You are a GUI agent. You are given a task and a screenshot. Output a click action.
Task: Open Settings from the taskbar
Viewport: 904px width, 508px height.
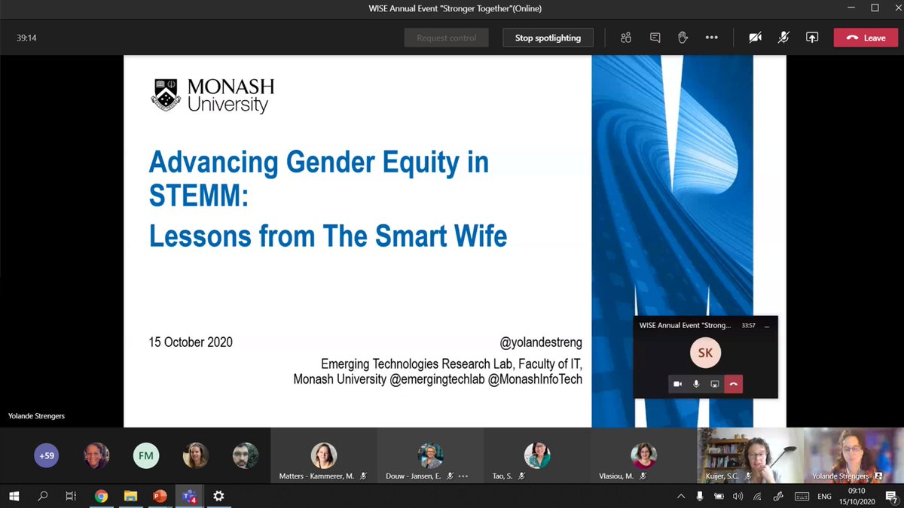tap(218, 496)
